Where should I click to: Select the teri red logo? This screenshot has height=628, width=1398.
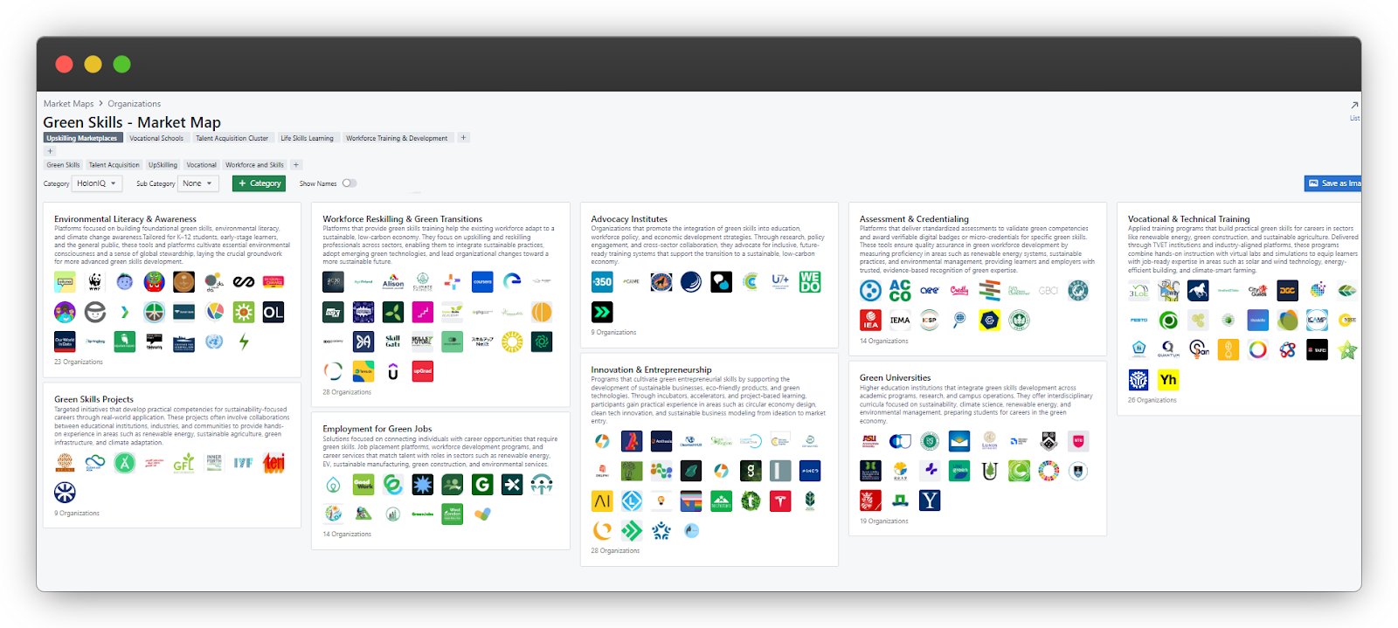click(273, 463)
